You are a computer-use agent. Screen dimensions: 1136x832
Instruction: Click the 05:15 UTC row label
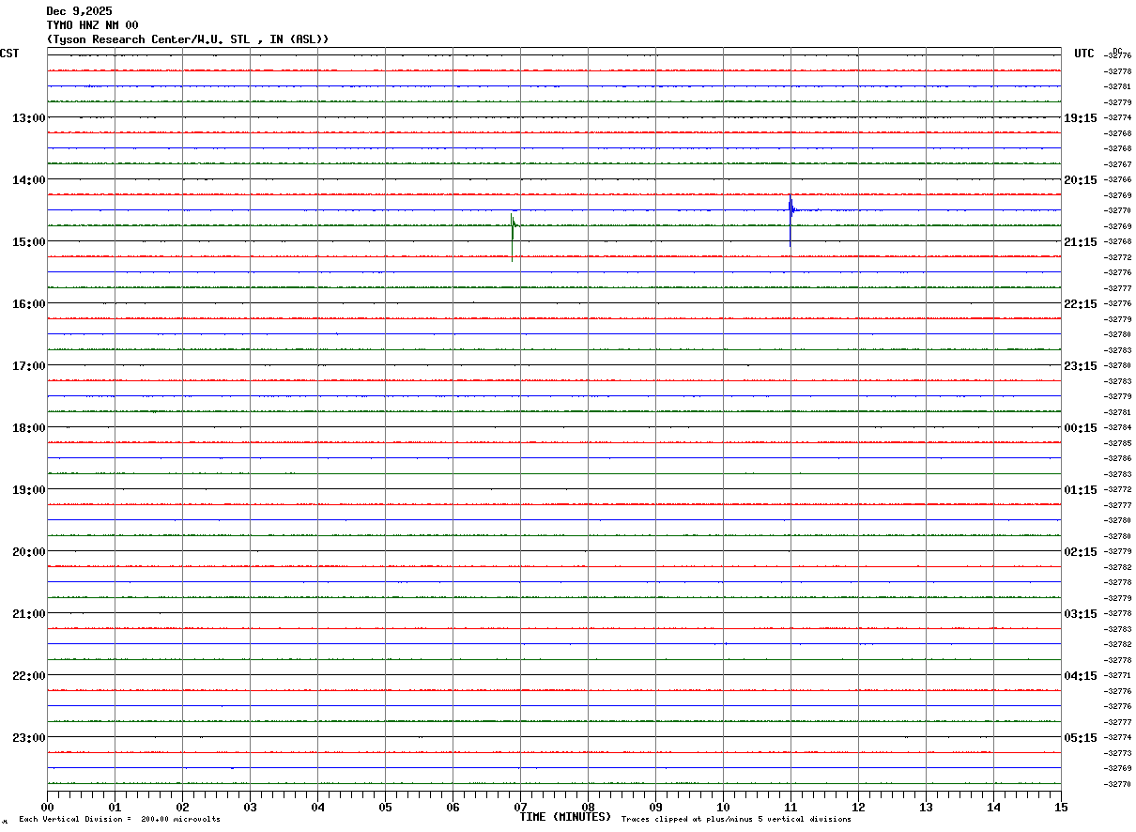tap(1081, 737)
